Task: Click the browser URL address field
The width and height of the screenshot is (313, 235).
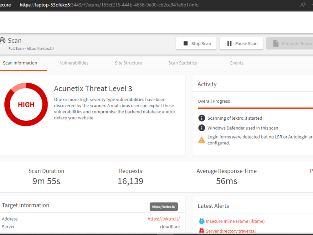Action: (x=109, y=5)
